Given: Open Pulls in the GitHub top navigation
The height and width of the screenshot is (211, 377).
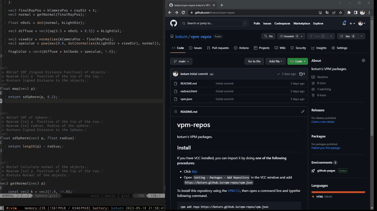Looking at the screenshot, I should [257, 24].
